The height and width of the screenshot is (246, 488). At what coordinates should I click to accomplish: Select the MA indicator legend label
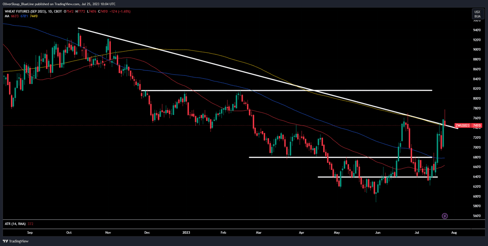pos(7,16)
